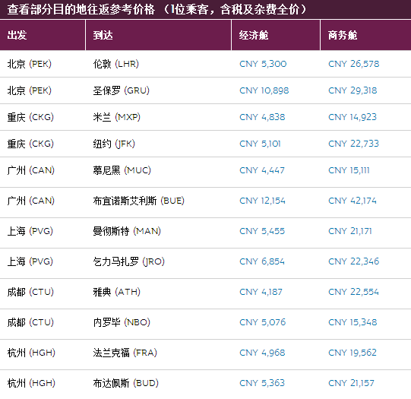
Task: Select business fare CNY 42,174
Action: tap(353, 201)
